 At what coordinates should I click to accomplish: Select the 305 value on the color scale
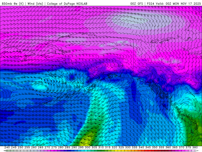[x=94, y=147]
